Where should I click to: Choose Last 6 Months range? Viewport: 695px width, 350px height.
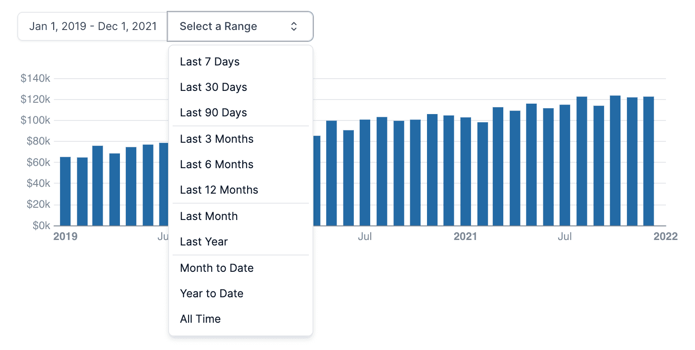coord(216,165)
